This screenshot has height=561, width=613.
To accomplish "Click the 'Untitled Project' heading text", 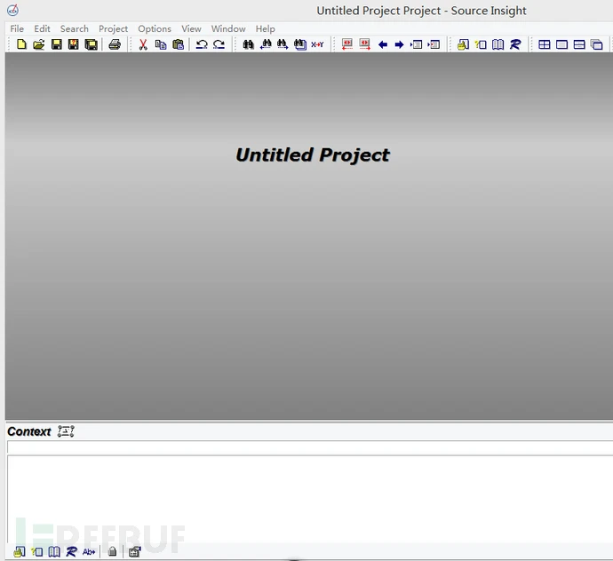I will click(x=313, y=155).
